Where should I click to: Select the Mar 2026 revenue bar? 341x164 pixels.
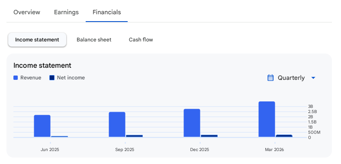click(267, 119)
